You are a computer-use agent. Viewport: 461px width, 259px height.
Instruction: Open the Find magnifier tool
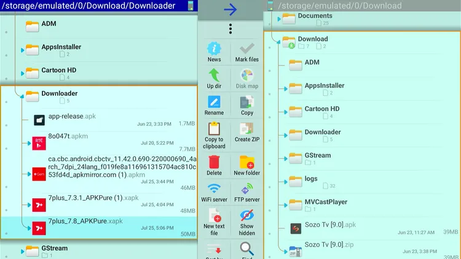[247, 249]
